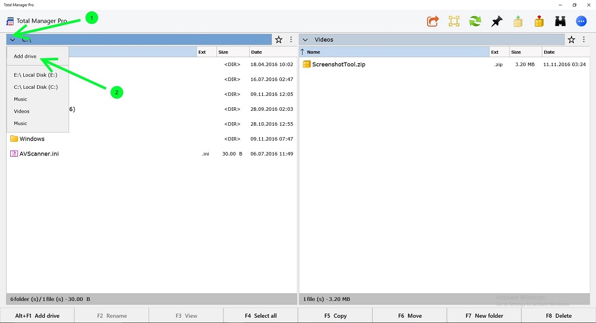Viewport: 596px width, 323px height.
Task: Click the Windows folder icon
Action: pyautogui.click(x=14, y=139)
